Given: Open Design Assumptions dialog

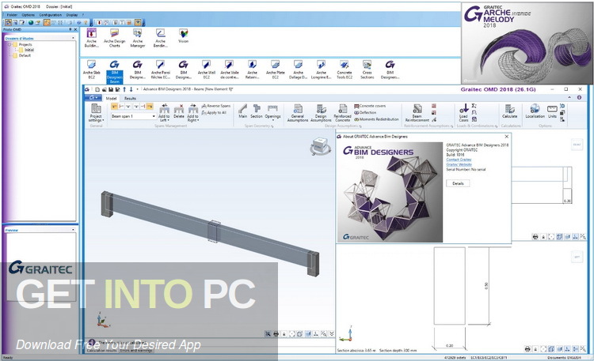Looking at the screenshot, I should (321, 113).
